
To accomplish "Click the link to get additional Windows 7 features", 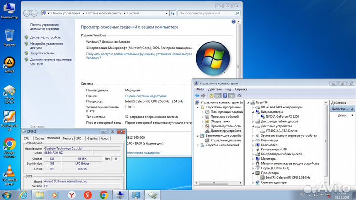I will (x=139, y=56).
